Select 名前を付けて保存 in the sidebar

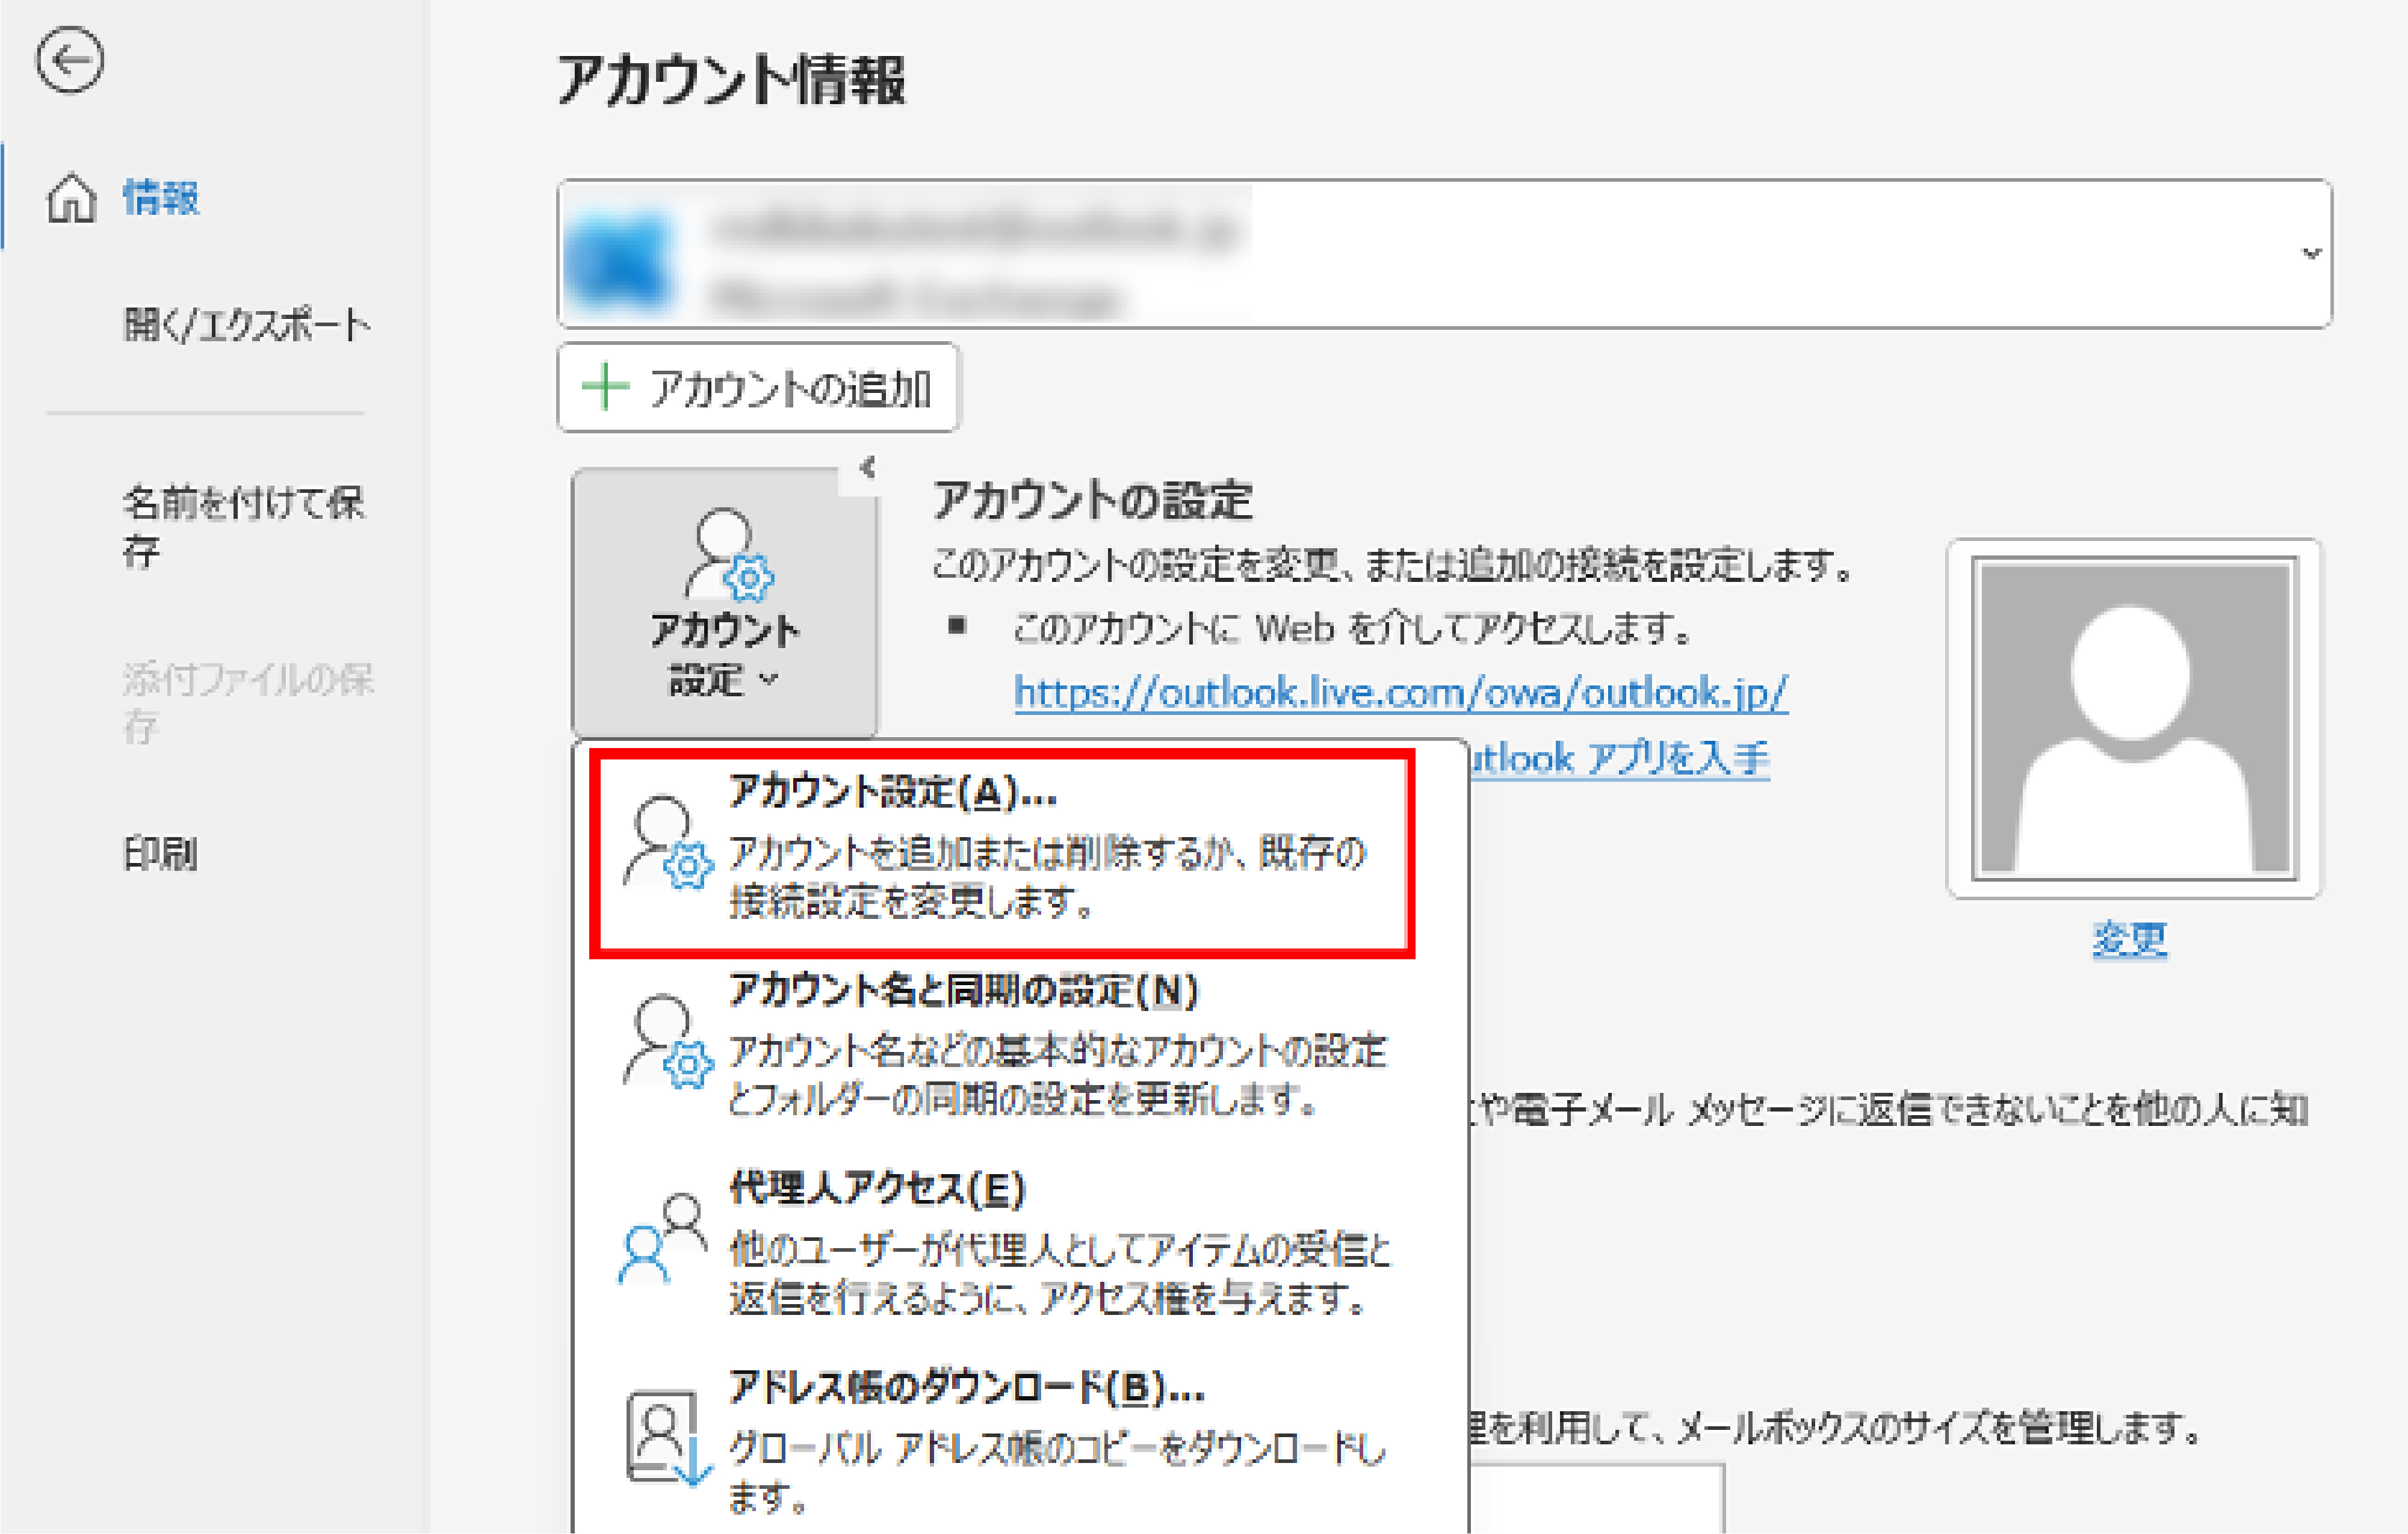[x=244, y=526]
